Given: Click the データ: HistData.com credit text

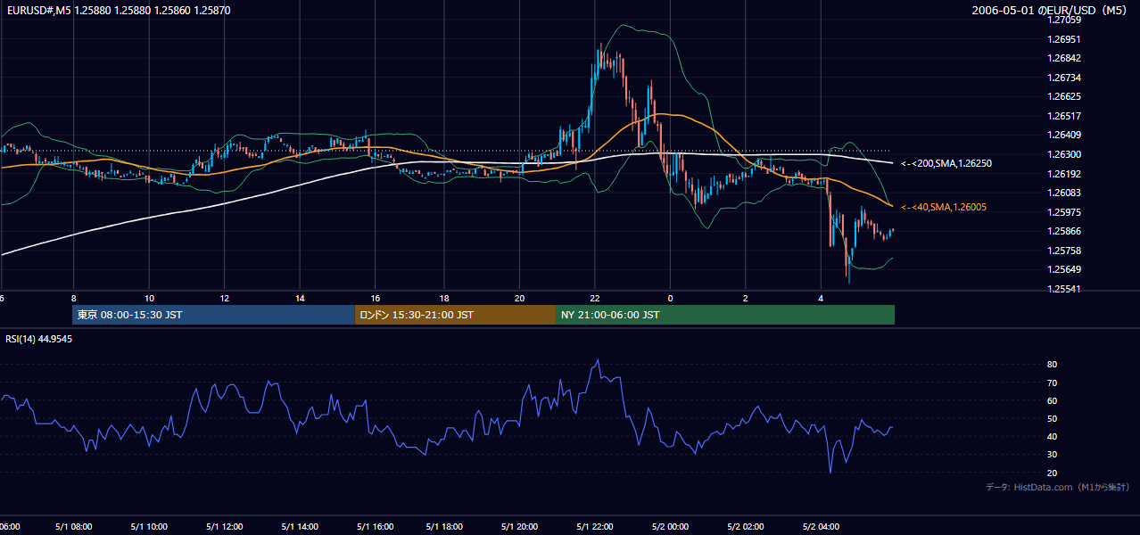Looking at the screenshot, I should coord(1057,488).
